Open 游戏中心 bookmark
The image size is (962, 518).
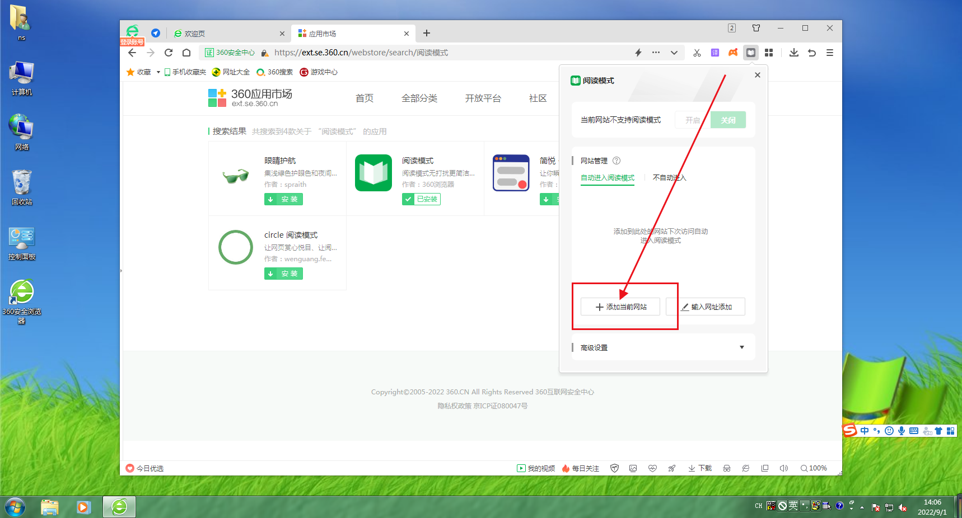pyautogui.click(x=319, y=72)
